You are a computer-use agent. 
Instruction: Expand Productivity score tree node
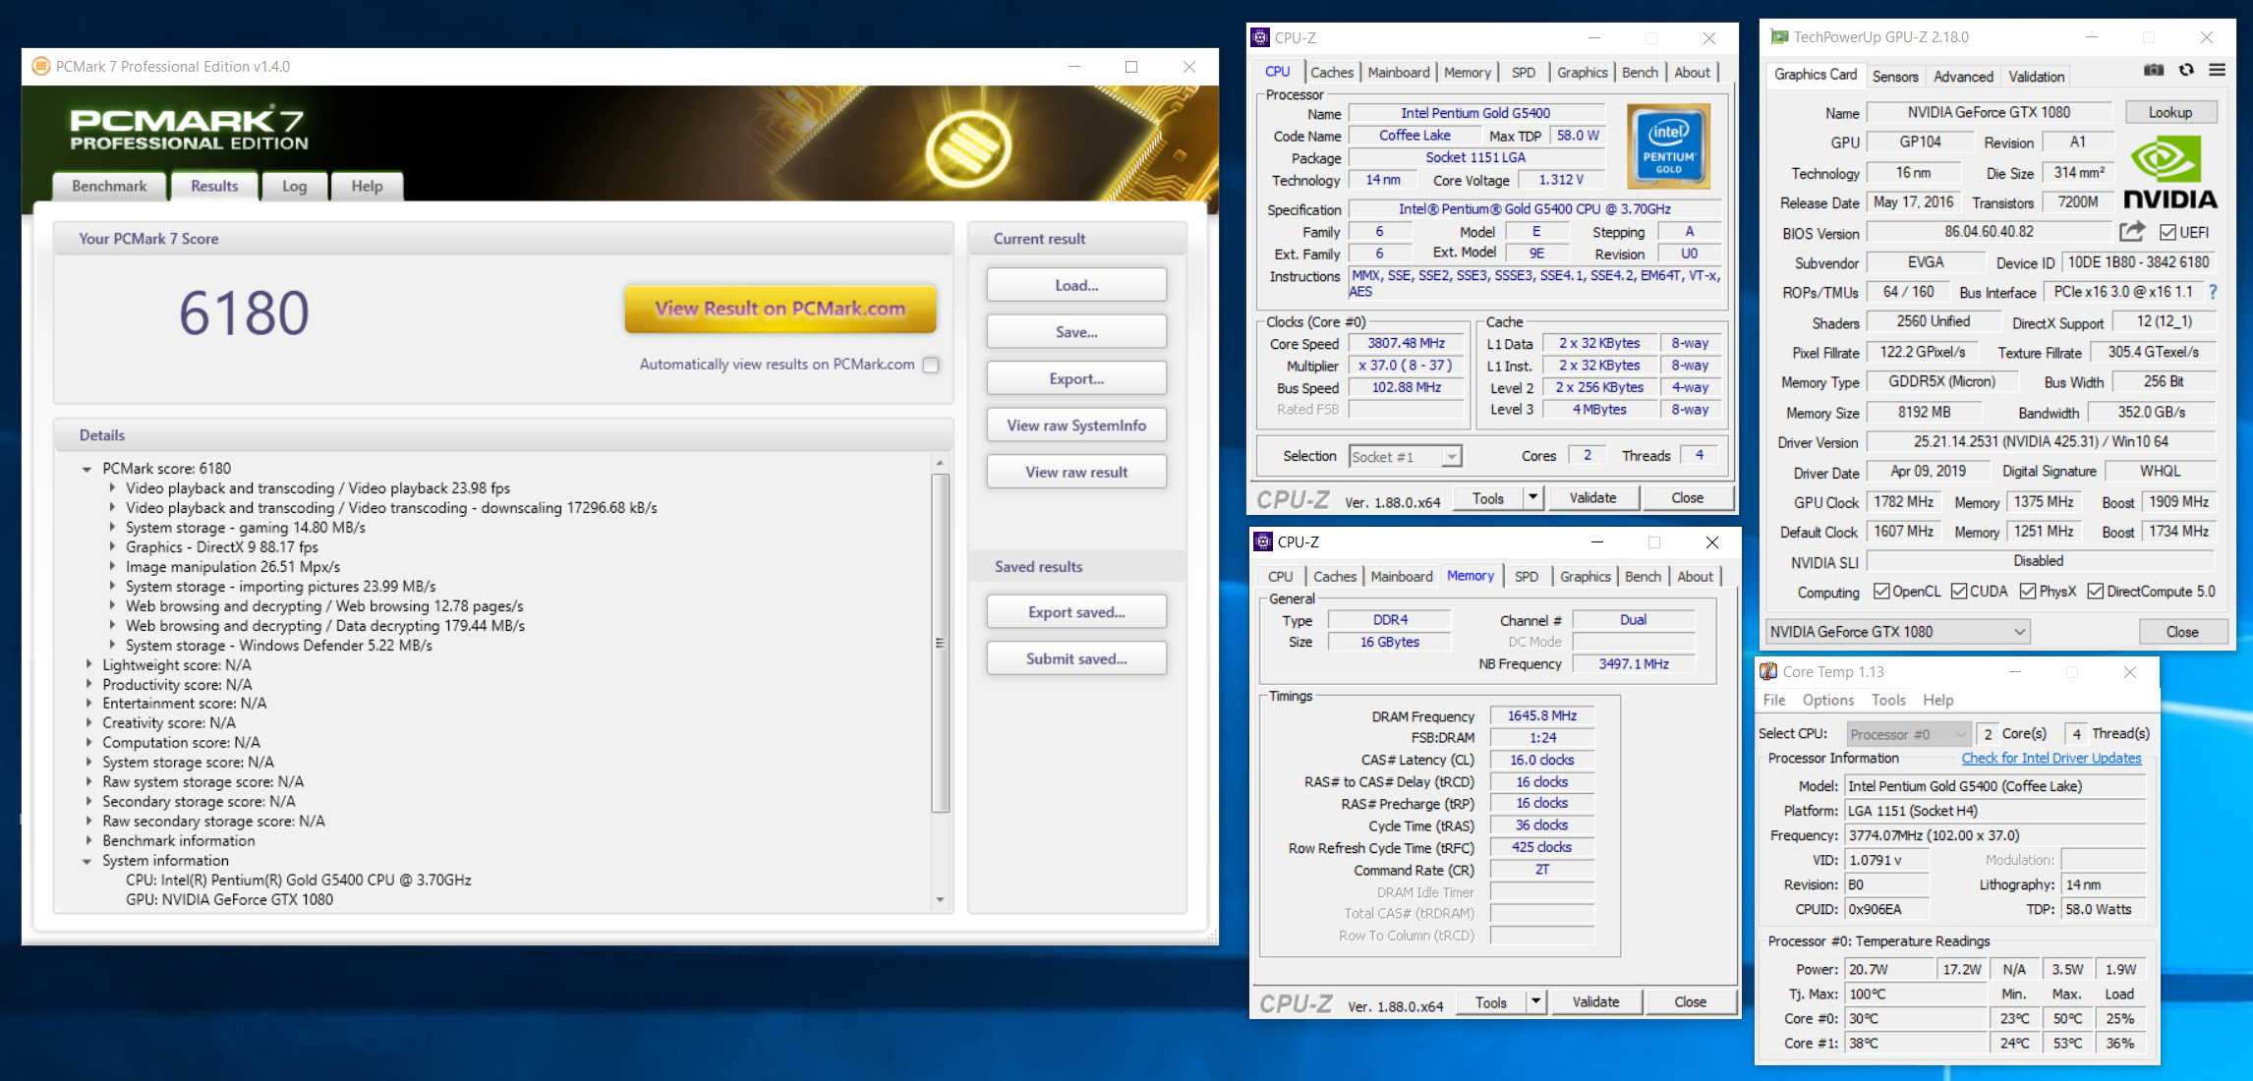(x=87, y=684)
